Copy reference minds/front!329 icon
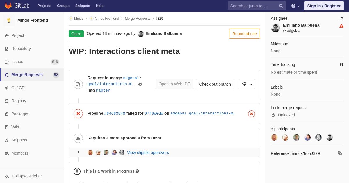Image resolution: width=349 pixels, height=183 pixels. pyautogui.click(x=340, y=153)
